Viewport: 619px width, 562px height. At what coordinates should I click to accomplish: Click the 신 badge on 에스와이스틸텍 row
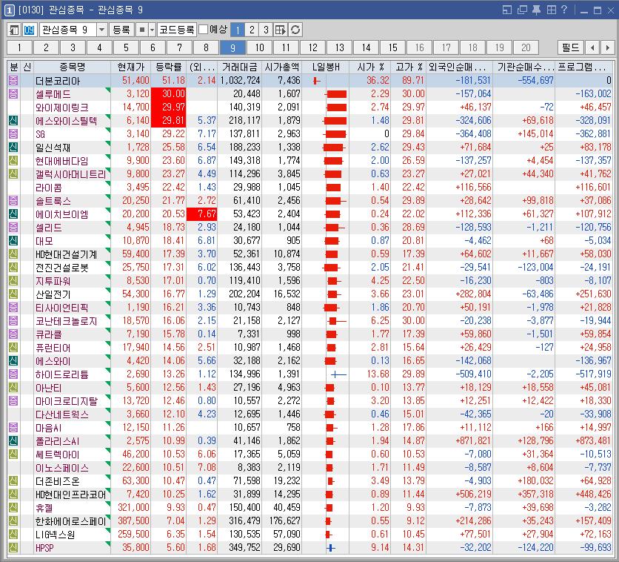coord(13,121)
